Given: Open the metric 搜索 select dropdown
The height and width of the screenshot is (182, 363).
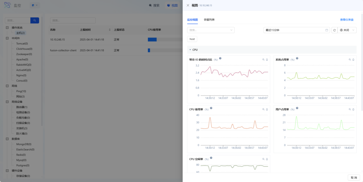Looking at the screenshot, I should click(211, 30).
